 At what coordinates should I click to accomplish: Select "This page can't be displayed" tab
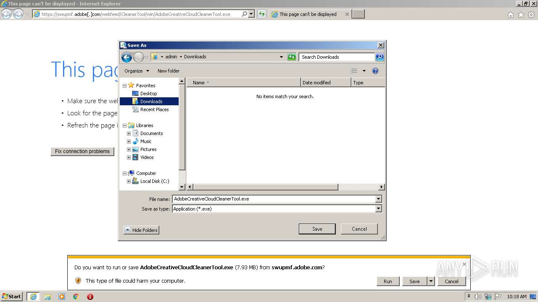pyautogui.click(x=310, y=14)
